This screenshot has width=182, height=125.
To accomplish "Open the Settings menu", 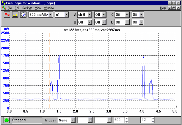I will click(x=27, y=8).
